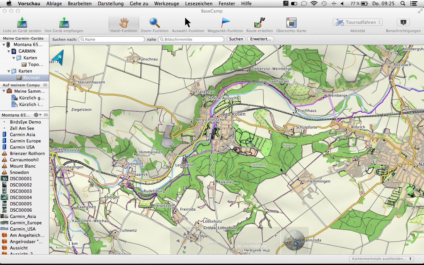
Task: Open the gear menu beside Montana 65…
Action: coord(37,115)
